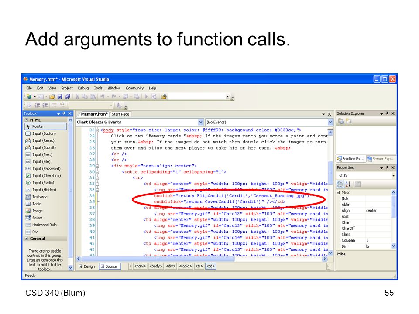Select the <td> tag navigator button

tap(210, 266)
